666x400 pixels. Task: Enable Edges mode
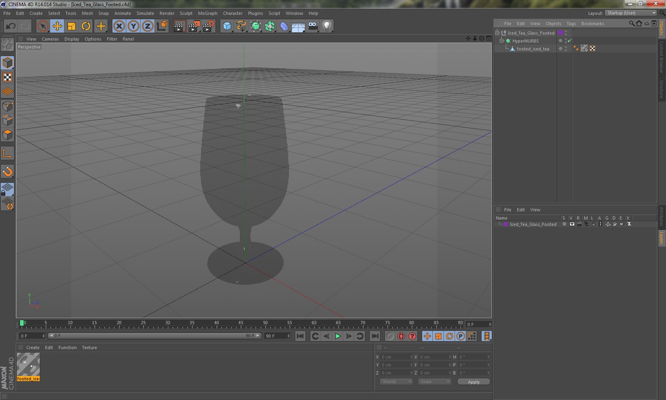[7, 121]
